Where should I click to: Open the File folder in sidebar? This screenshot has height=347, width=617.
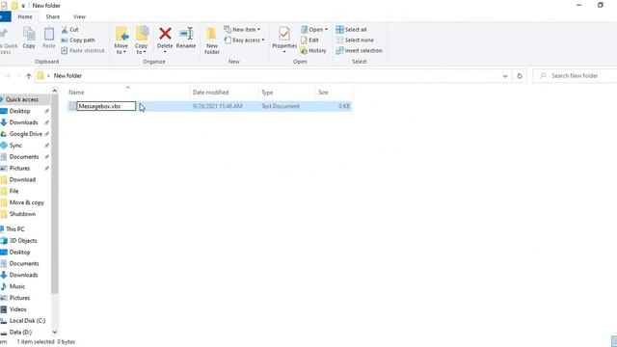[14, 191]
